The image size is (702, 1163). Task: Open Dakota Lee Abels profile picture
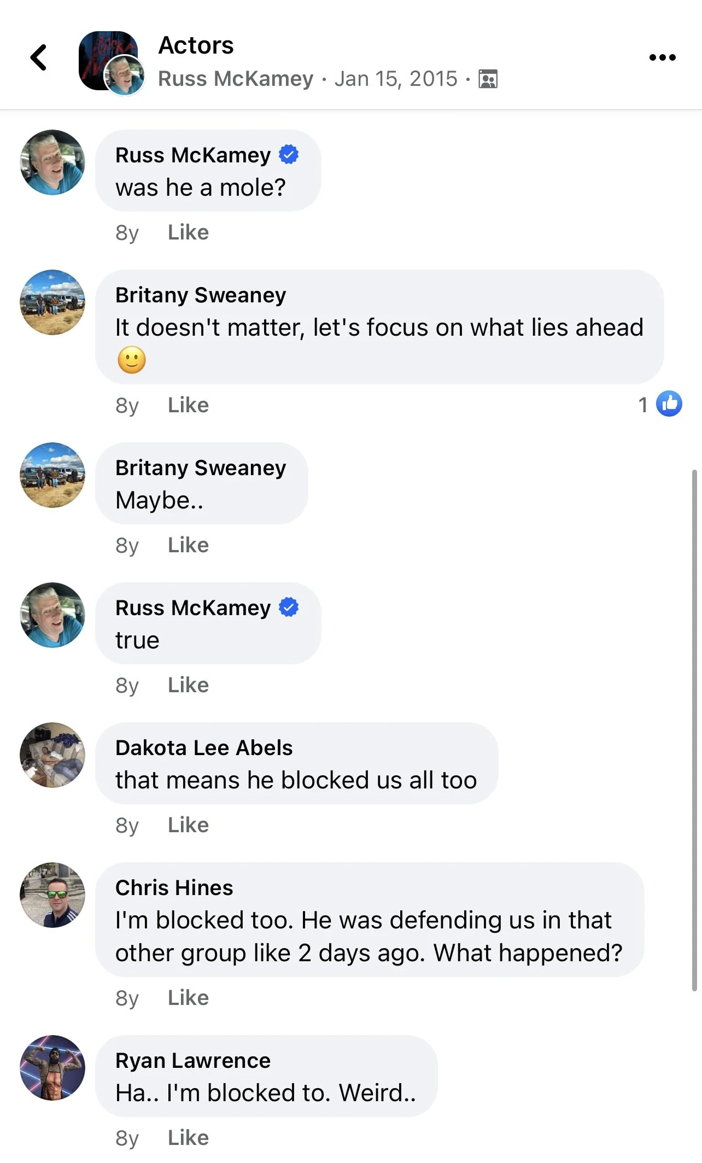[x=52, y=755]
